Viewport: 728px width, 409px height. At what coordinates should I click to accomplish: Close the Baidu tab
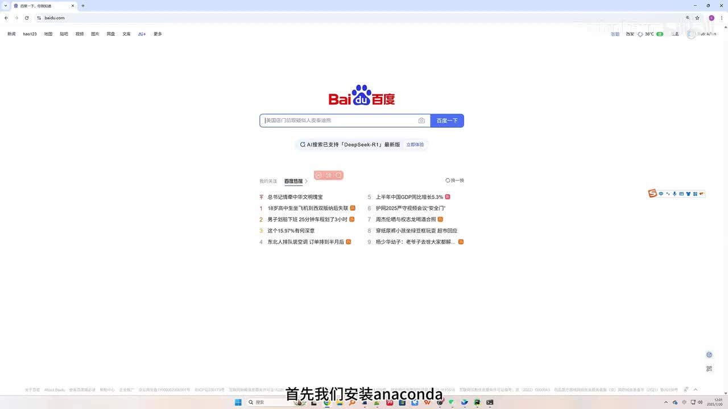(73, 6)
